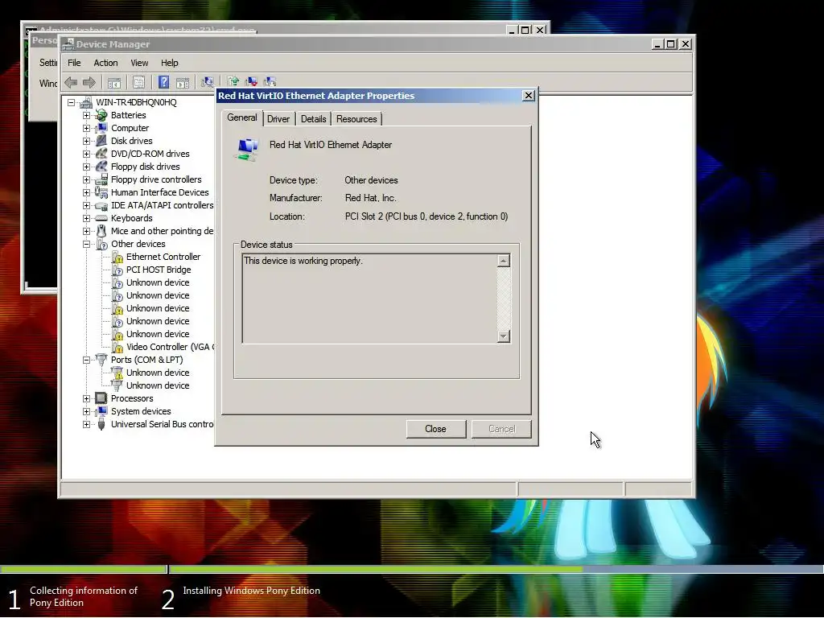The height and width of the screenshot is (618, 824).
Task: Open the File menu
Action: [74, 63]
